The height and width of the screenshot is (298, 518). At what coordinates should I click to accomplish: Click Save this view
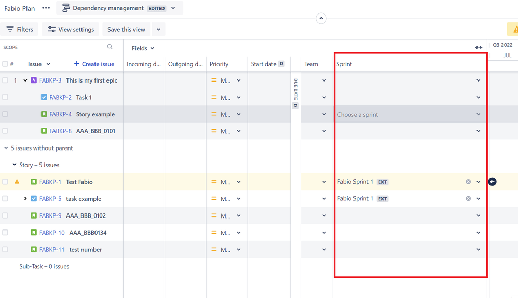(x=126, y=30)
